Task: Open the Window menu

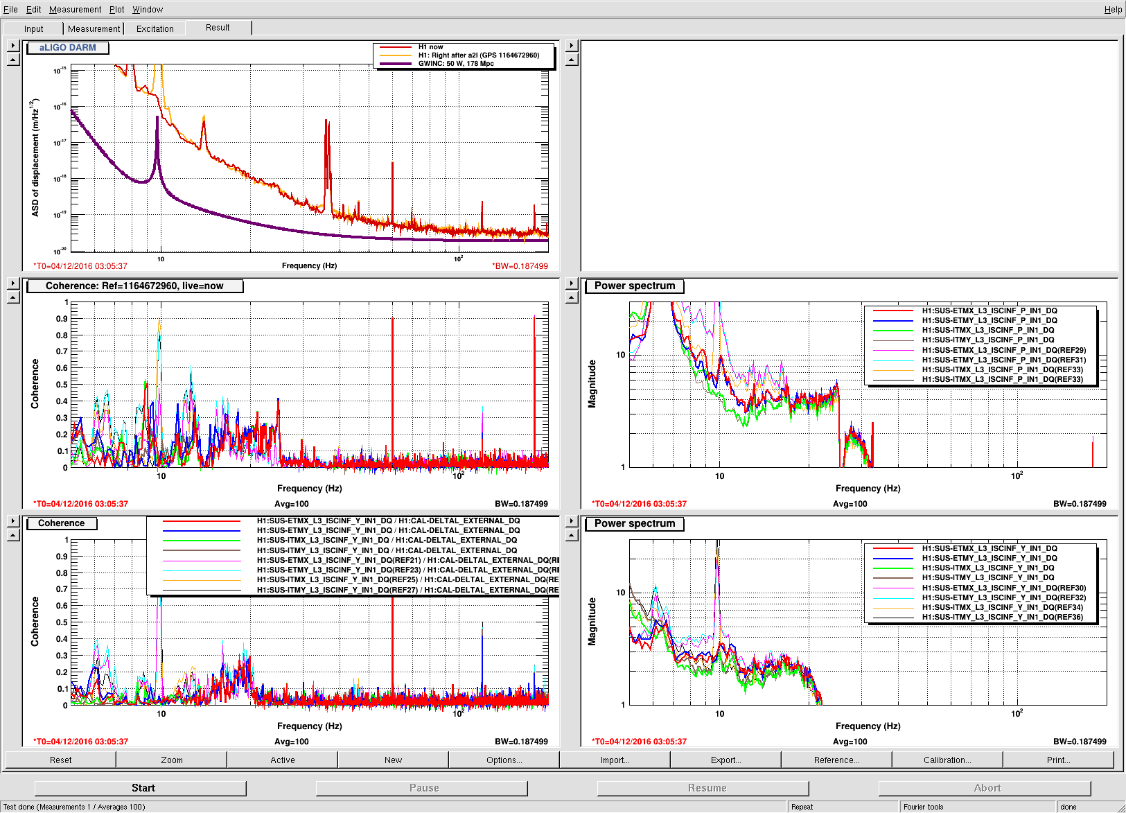Action: click(148, 10)
